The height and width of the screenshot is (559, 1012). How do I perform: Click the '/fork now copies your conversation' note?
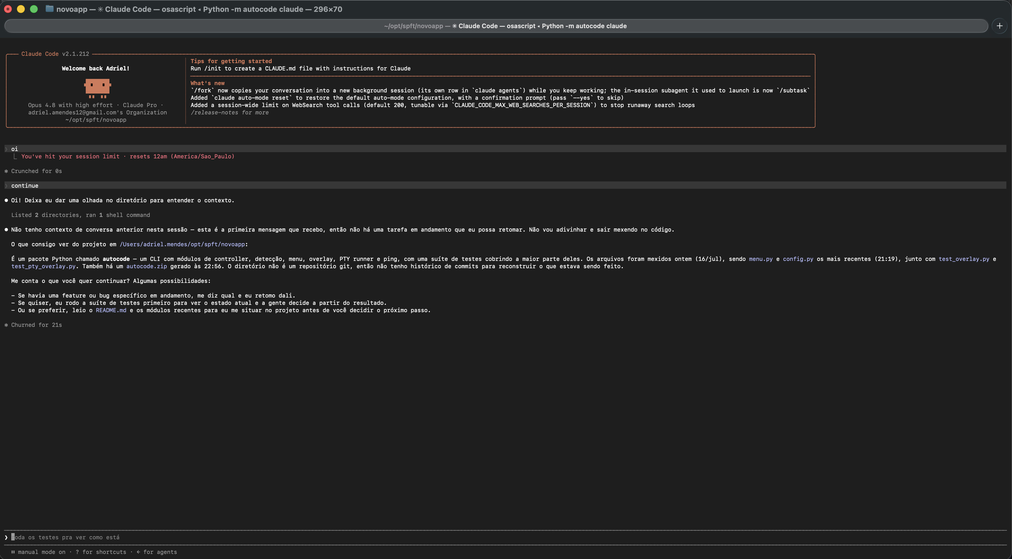pyautogui.click(x=500, y=90)
